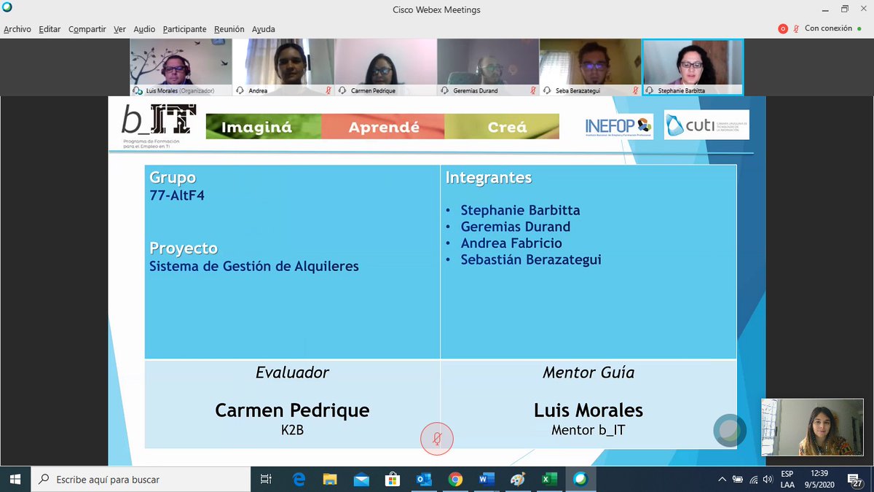The height and width of the screenshot is (492, 874).
Task: Select Geremias Durand's video thumbnail
Action: 487,67
